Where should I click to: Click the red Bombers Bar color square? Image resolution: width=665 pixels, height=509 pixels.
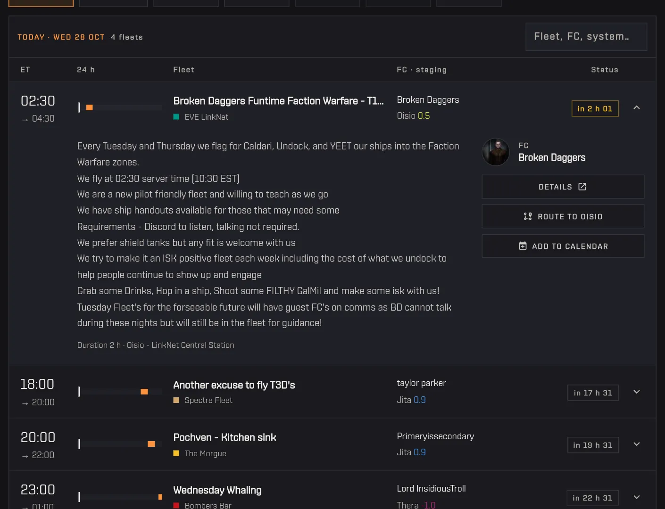click(x=176, y=506)
